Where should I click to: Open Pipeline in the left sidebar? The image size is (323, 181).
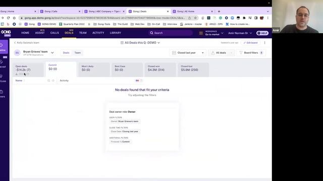[x=3, y=47]
